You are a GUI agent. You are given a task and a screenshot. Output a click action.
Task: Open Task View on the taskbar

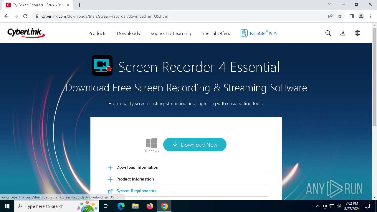coord(106,206)
